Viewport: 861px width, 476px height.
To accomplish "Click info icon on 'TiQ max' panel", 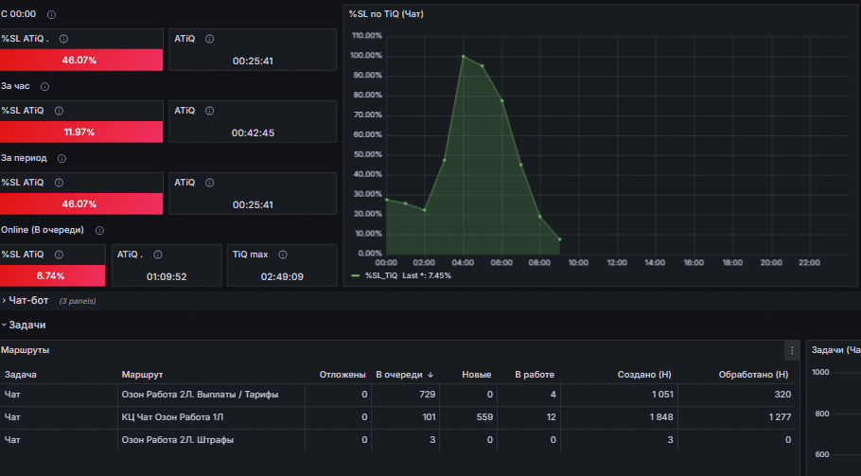I will click(283, 255).
